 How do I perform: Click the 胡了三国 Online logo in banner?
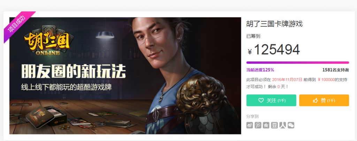coord(48,41)
